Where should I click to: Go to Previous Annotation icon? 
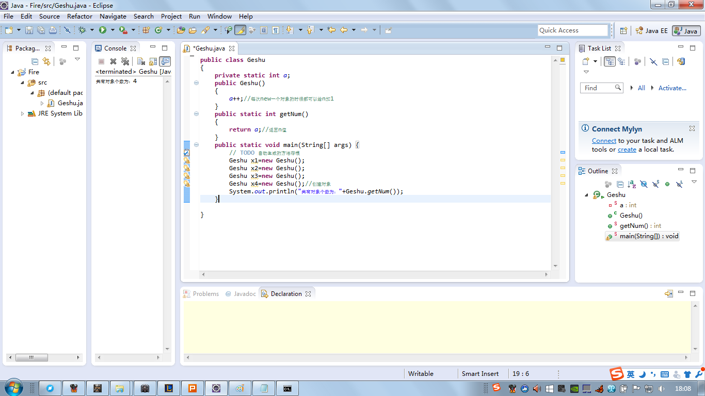pyautogui.click(x=310, y=30)
